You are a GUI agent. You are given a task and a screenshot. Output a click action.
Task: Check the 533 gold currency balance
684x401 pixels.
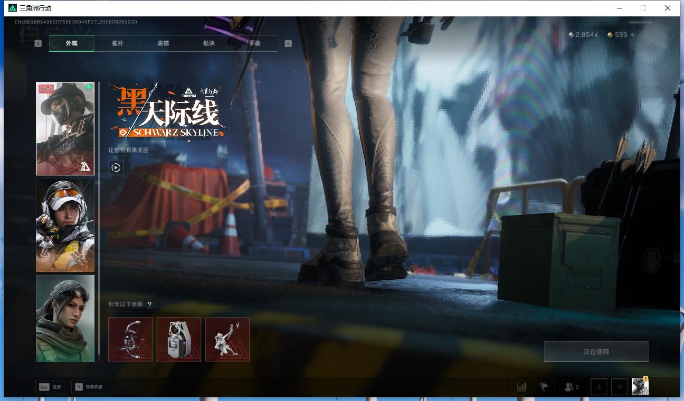(617, 35)
